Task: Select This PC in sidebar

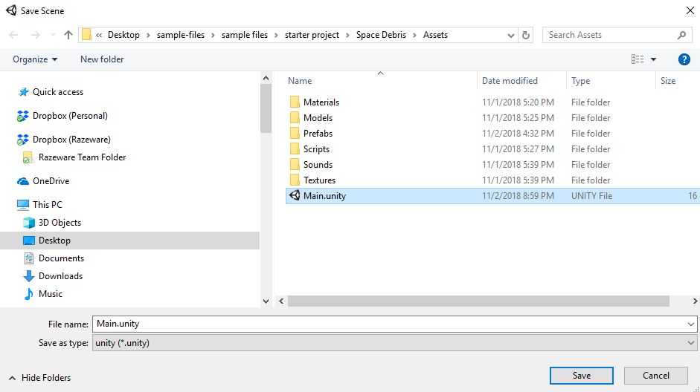Action: (x=48, y=204)
